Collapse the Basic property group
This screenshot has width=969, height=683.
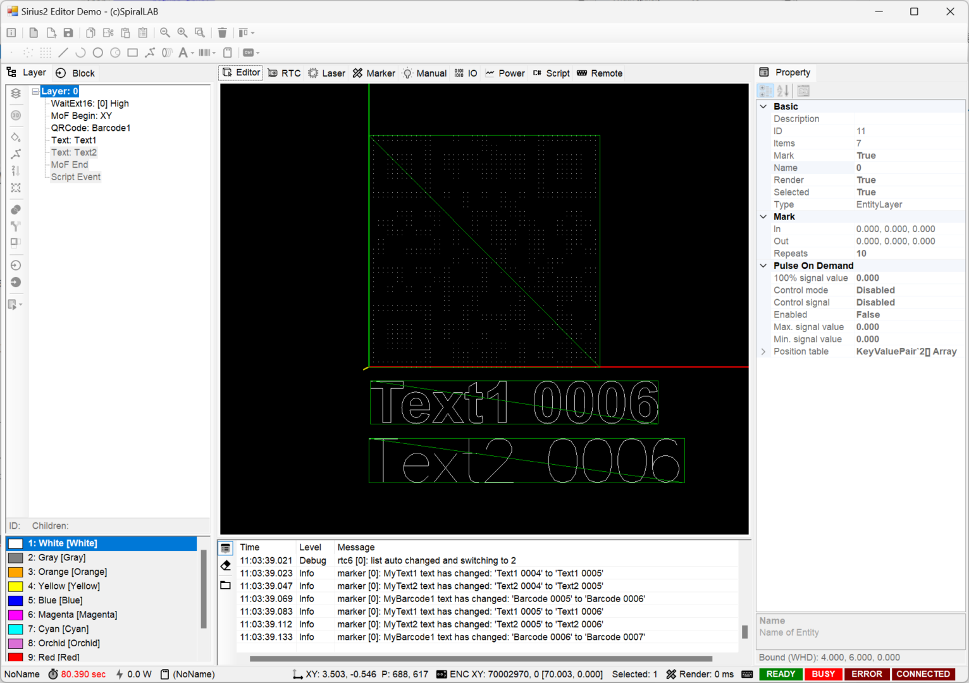(763, 106)
